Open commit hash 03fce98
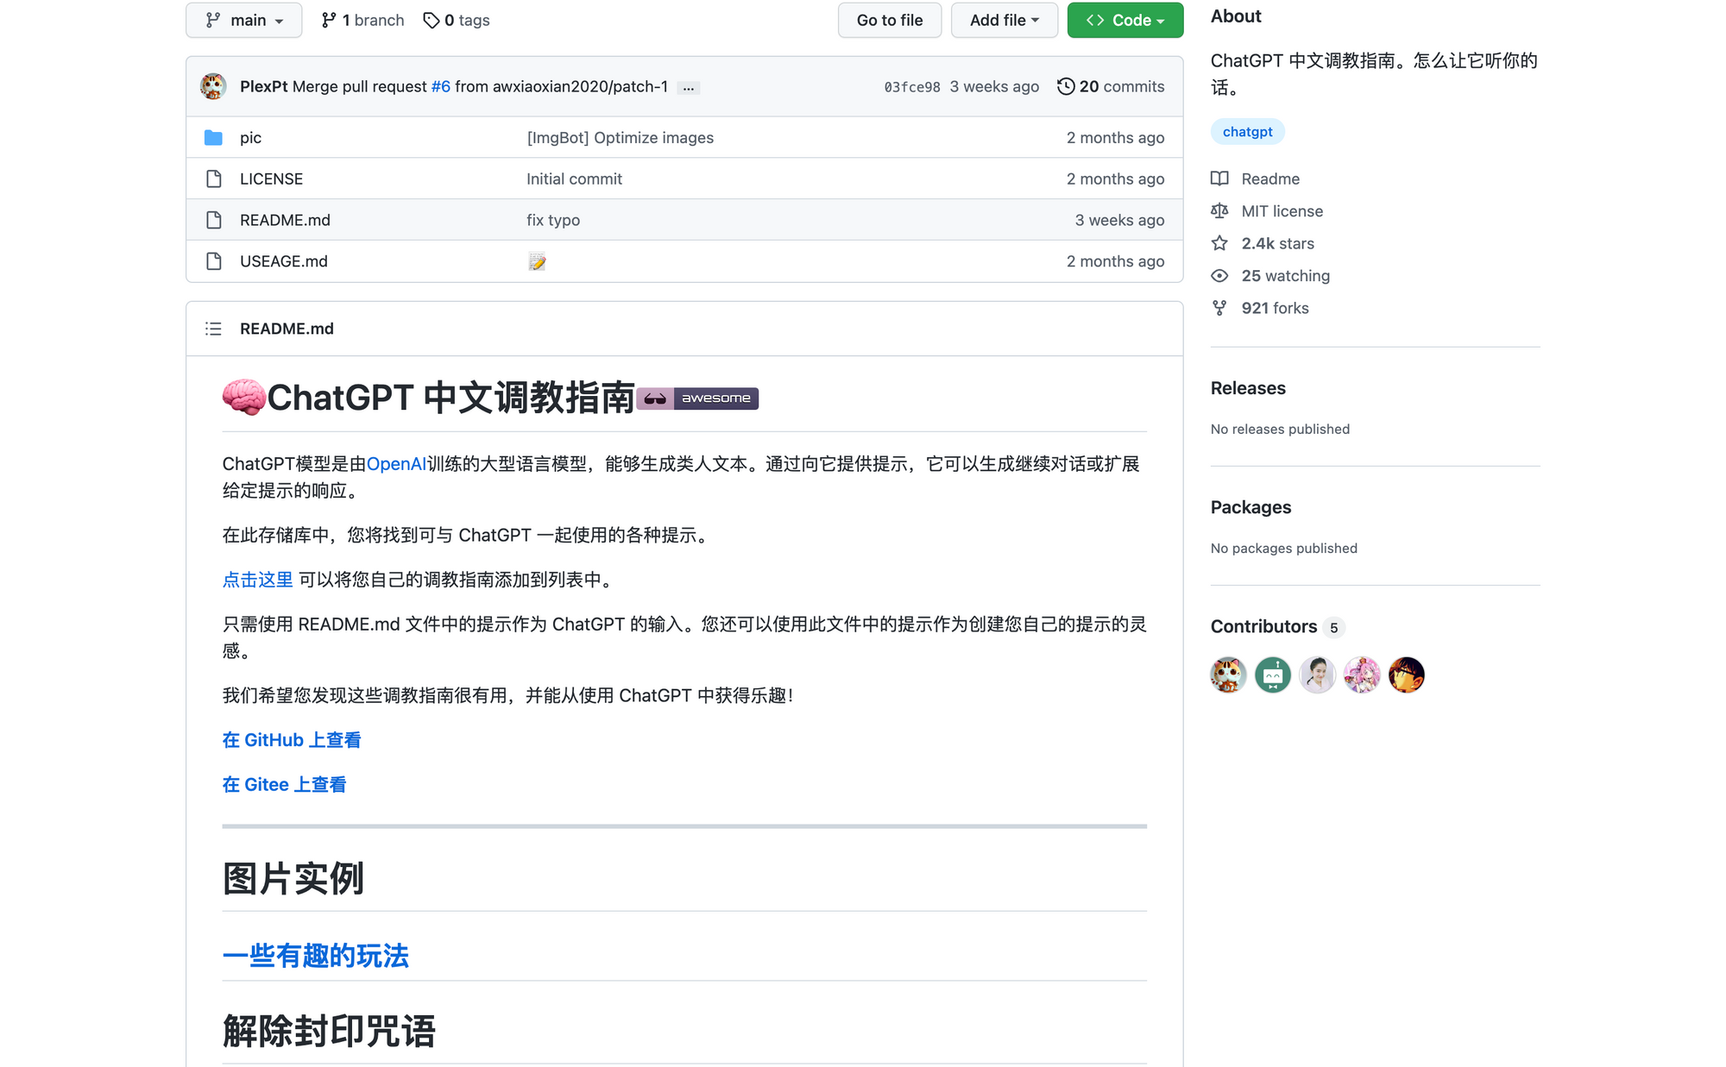 912,87
